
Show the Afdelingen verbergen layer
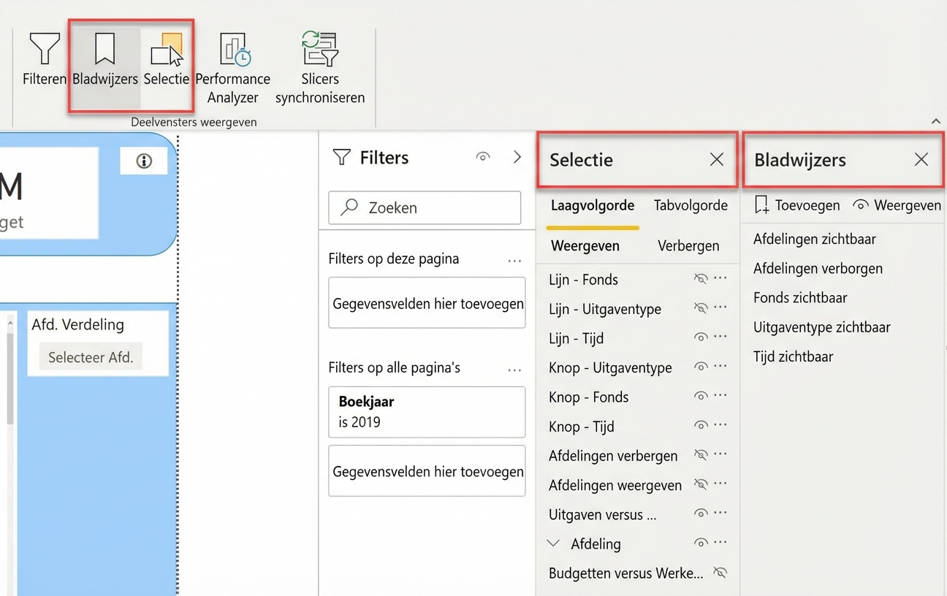click(701, 455)
